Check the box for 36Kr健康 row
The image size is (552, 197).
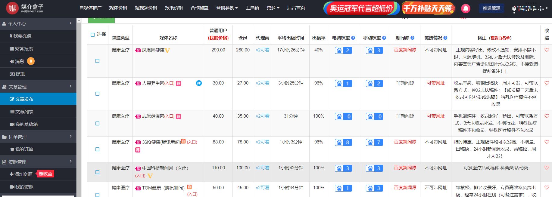[97, 149]
